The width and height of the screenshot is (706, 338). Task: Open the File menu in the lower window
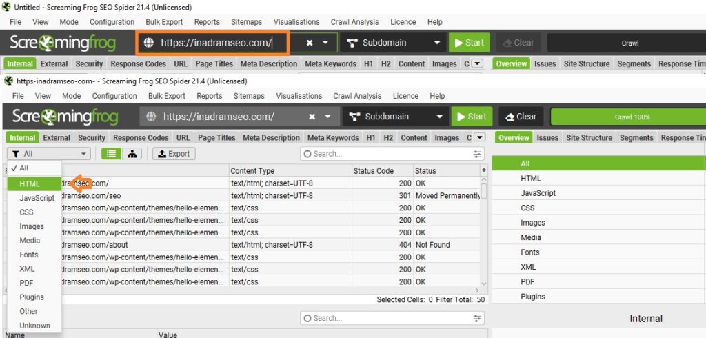pos(18,96)
